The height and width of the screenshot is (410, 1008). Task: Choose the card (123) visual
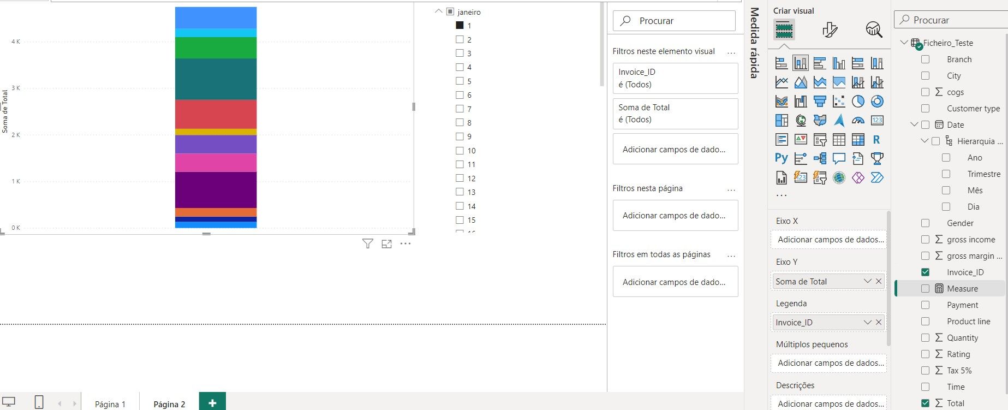(877, 121)
